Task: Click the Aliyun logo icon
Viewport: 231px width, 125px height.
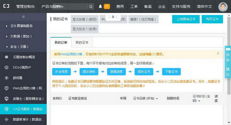Action: point(6,6)
